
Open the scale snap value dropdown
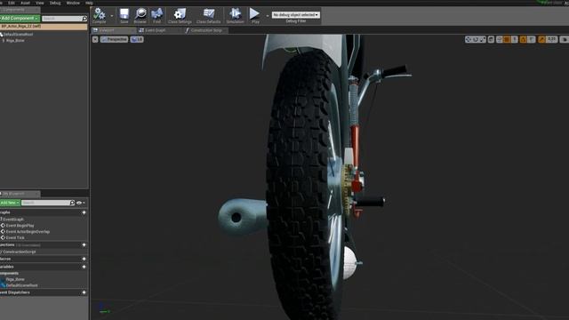[552, 39]
